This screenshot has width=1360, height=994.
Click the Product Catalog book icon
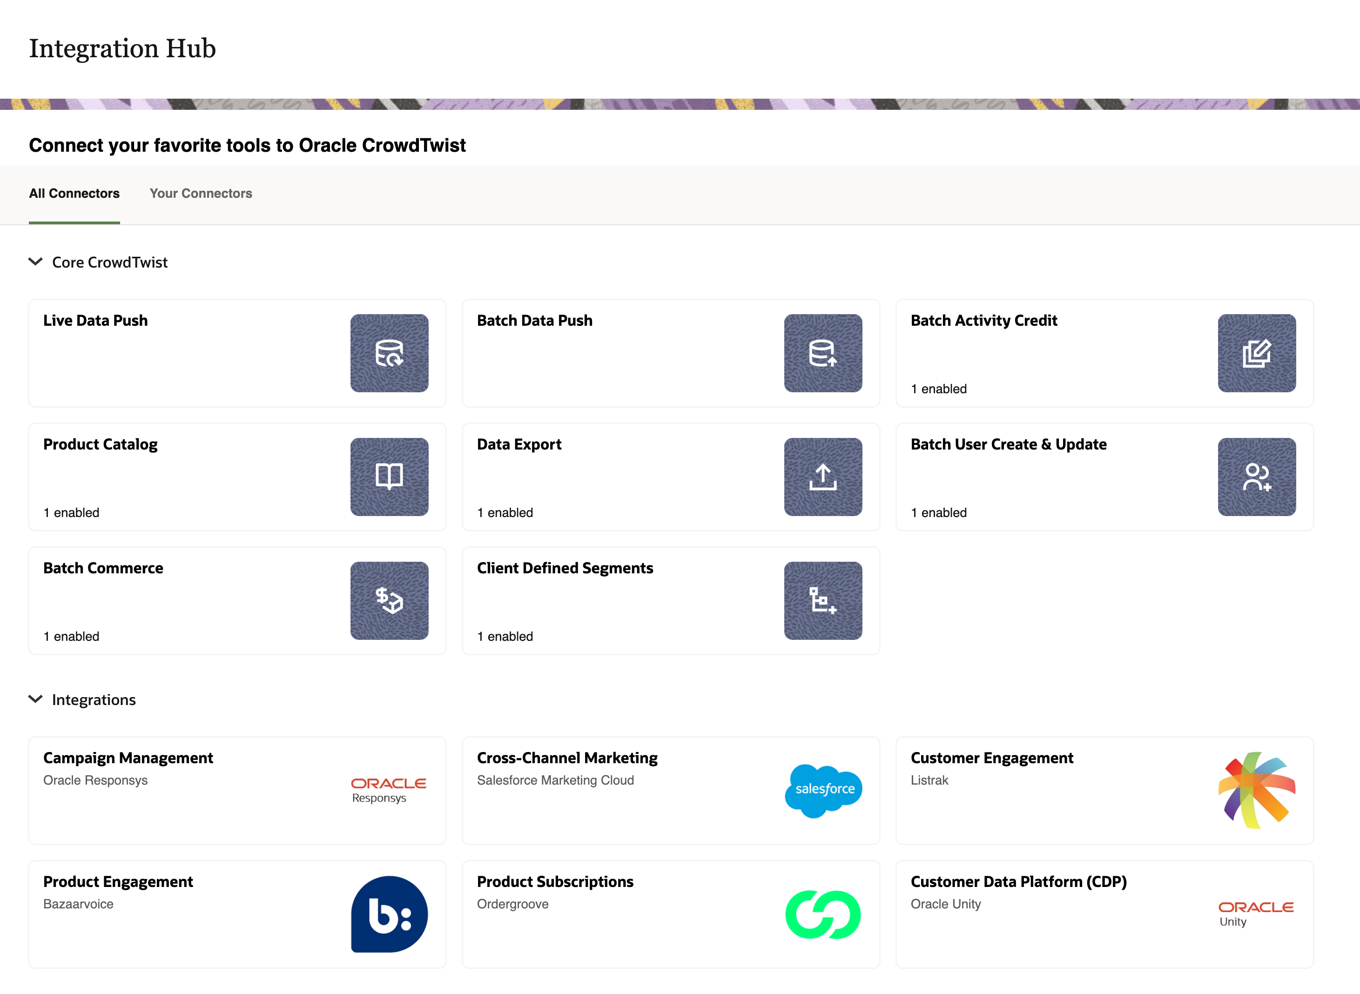tap(390, 477)
